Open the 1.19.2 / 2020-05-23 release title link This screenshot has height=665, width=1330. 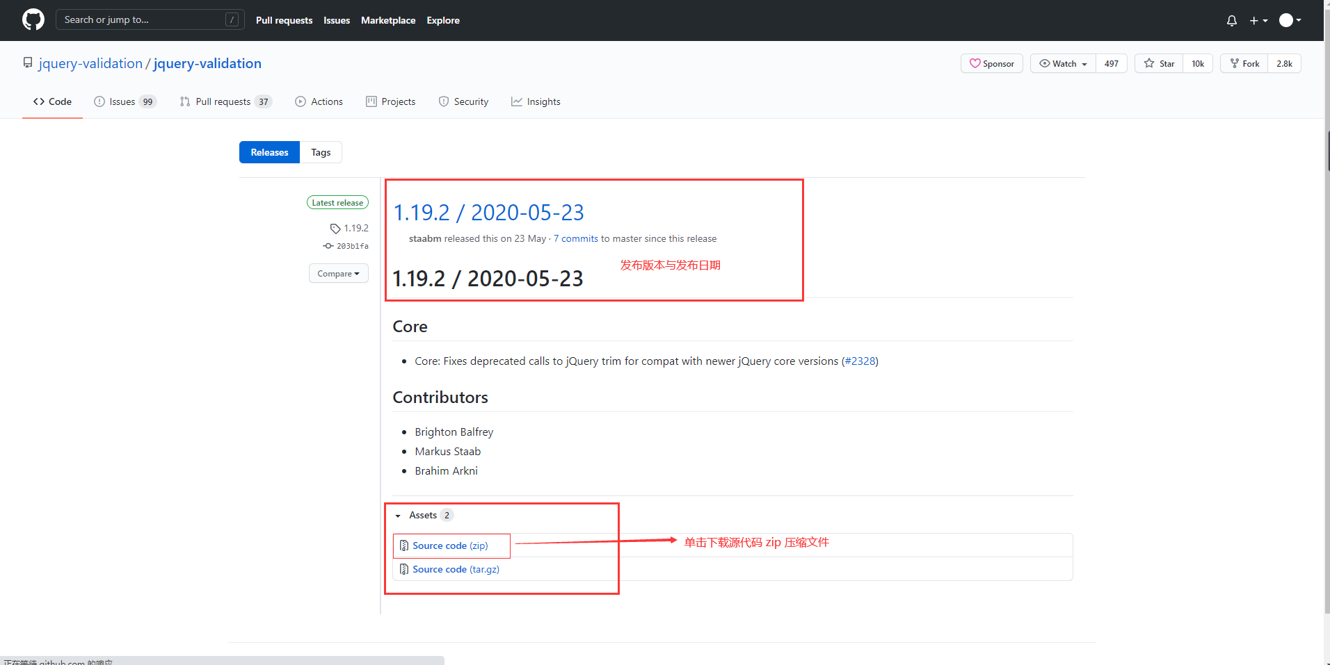click(x=489, y=213)
